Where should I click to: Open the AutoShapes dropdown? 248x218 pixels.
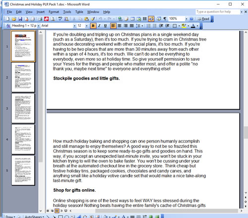click(x=34, y=217)
